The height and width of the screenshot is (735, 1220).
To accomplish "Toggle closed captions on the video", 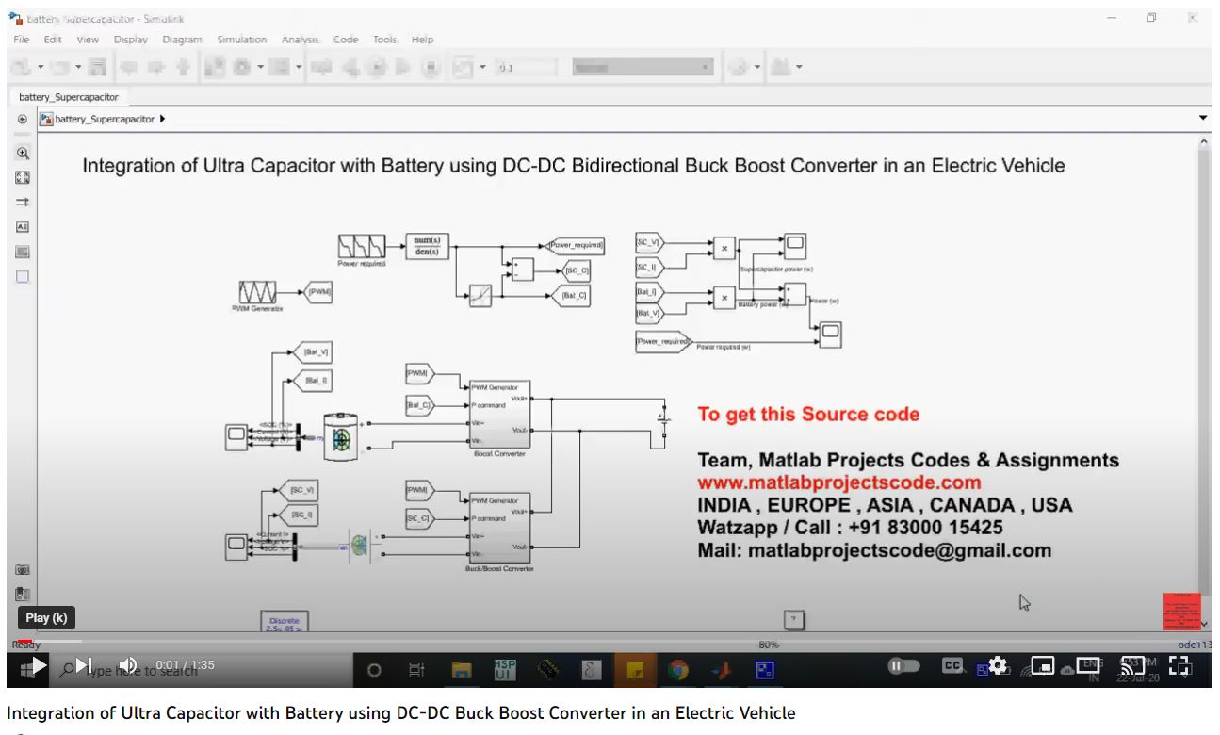I will (952, 665).
